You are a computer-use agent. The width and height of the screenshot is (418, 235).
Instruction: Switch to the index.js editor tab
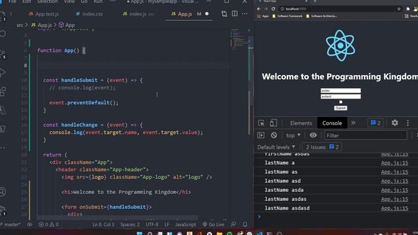pyautogui.click(x=138, y=14)
